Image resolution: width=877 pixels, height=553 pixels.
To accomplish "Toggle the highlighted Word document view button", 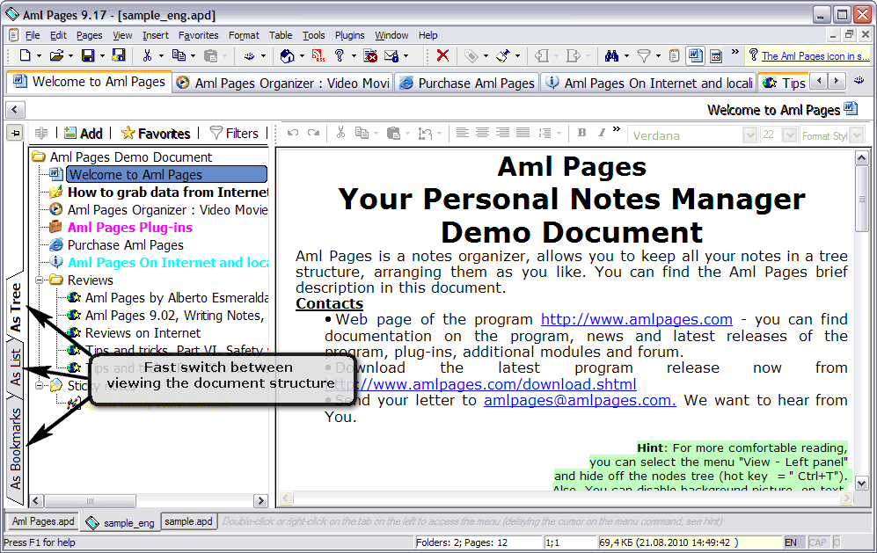I will (x=695, y=55).
